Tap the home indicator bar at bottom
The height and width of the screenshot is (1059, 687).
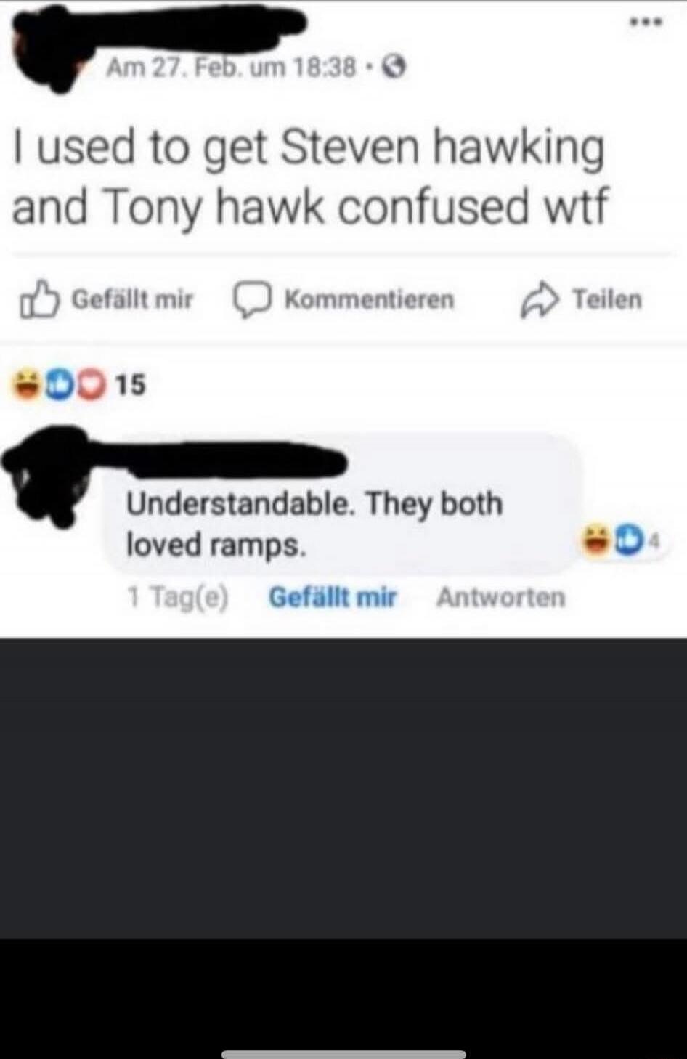click(x=343, y=1054)
